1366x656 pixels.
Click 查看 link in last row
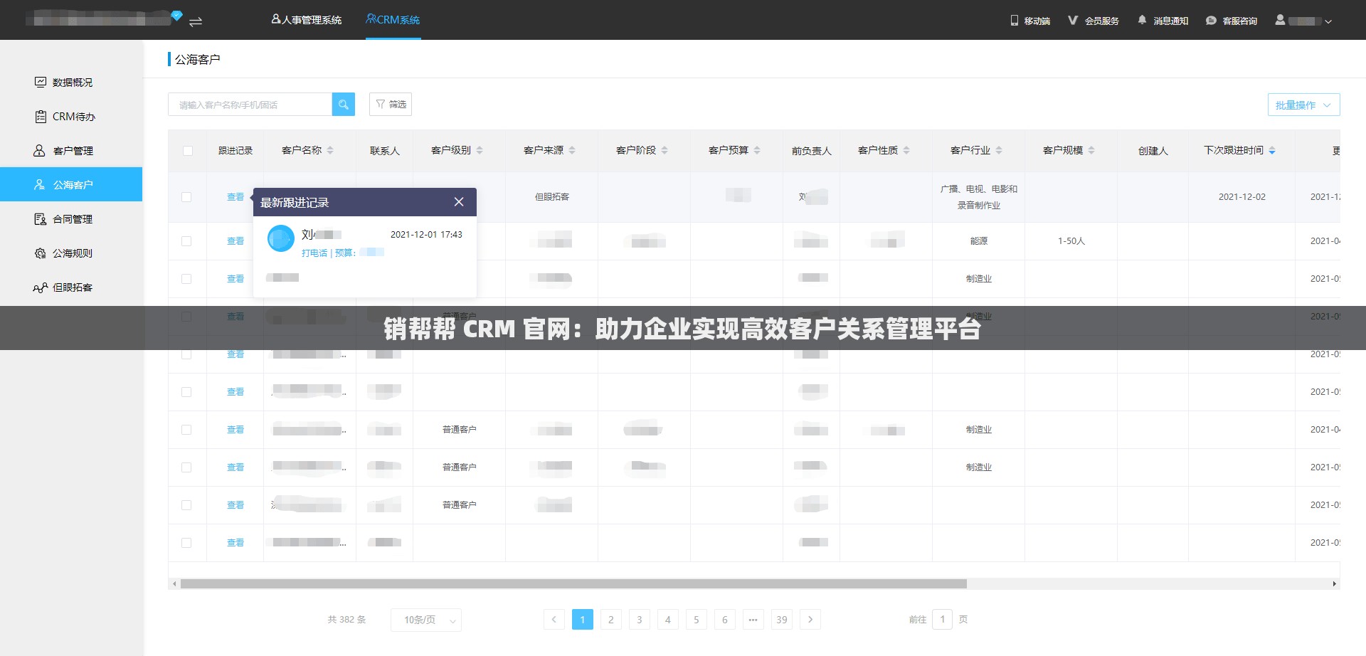[235, 543]
